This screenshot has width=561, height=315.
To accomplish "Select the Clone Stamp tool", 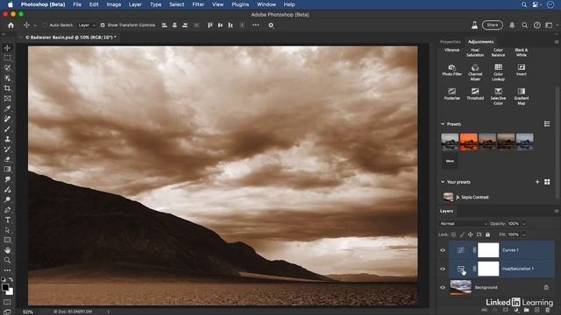I will click(7, 139).
